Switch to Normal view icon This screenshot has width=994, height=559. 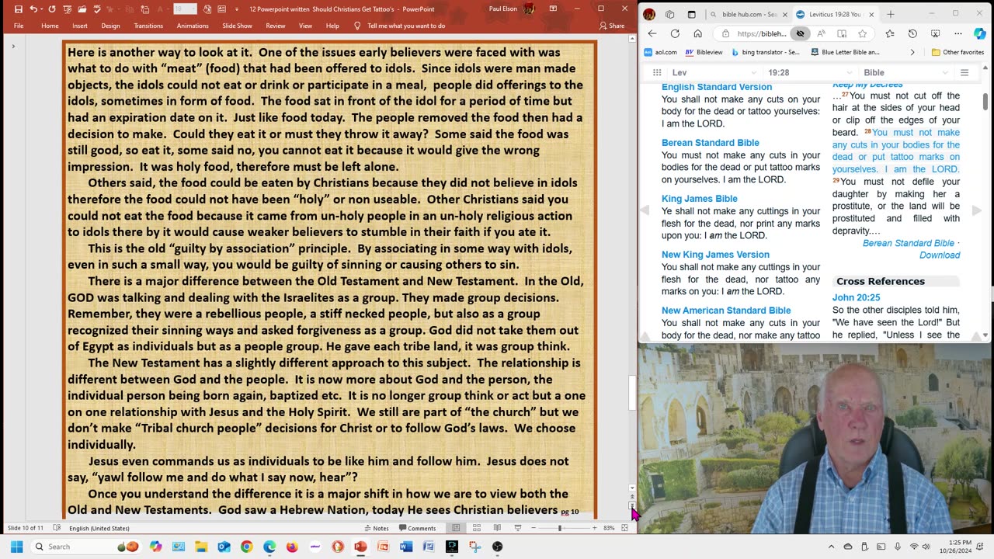pos(456,528)
